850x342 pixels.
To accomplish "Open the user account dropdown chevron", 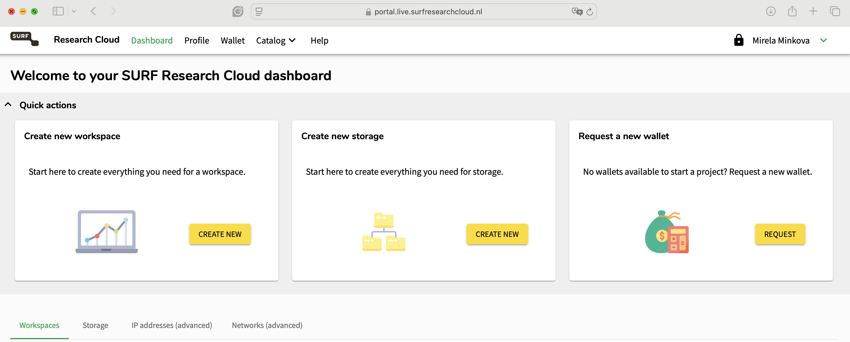I will 824,40.
